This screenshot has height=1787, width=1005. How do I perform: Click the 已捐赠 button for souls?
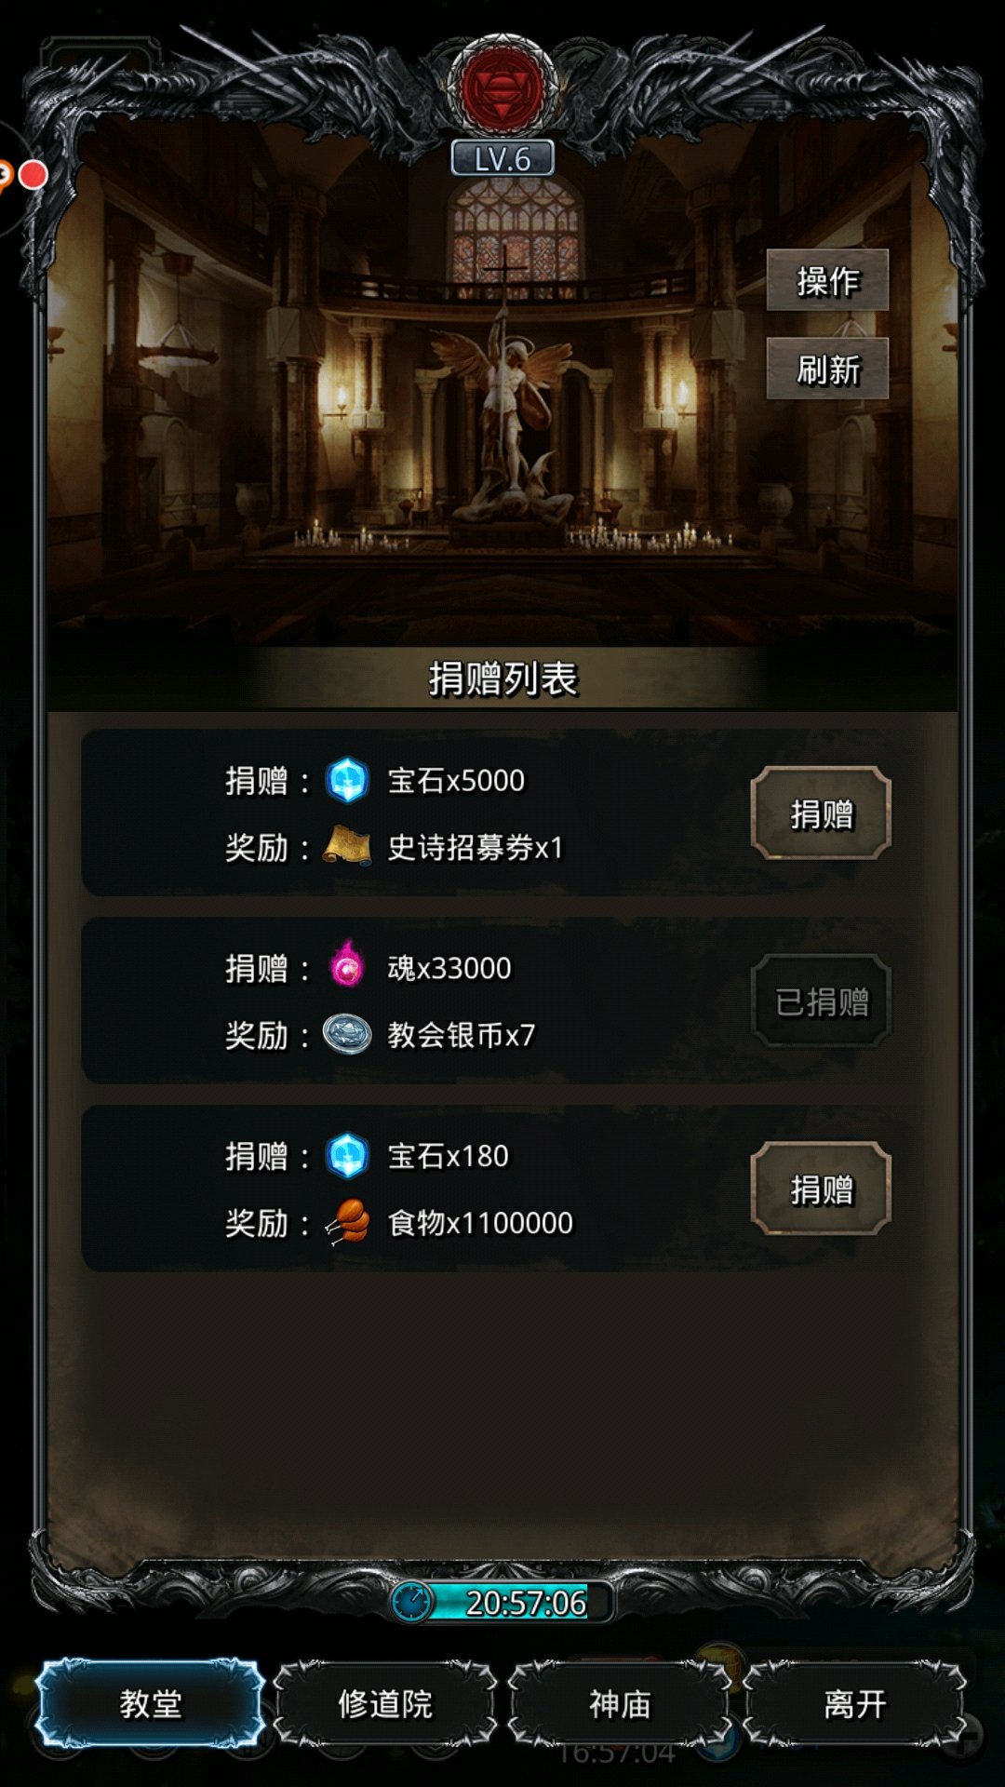(x=821, y=1001)
